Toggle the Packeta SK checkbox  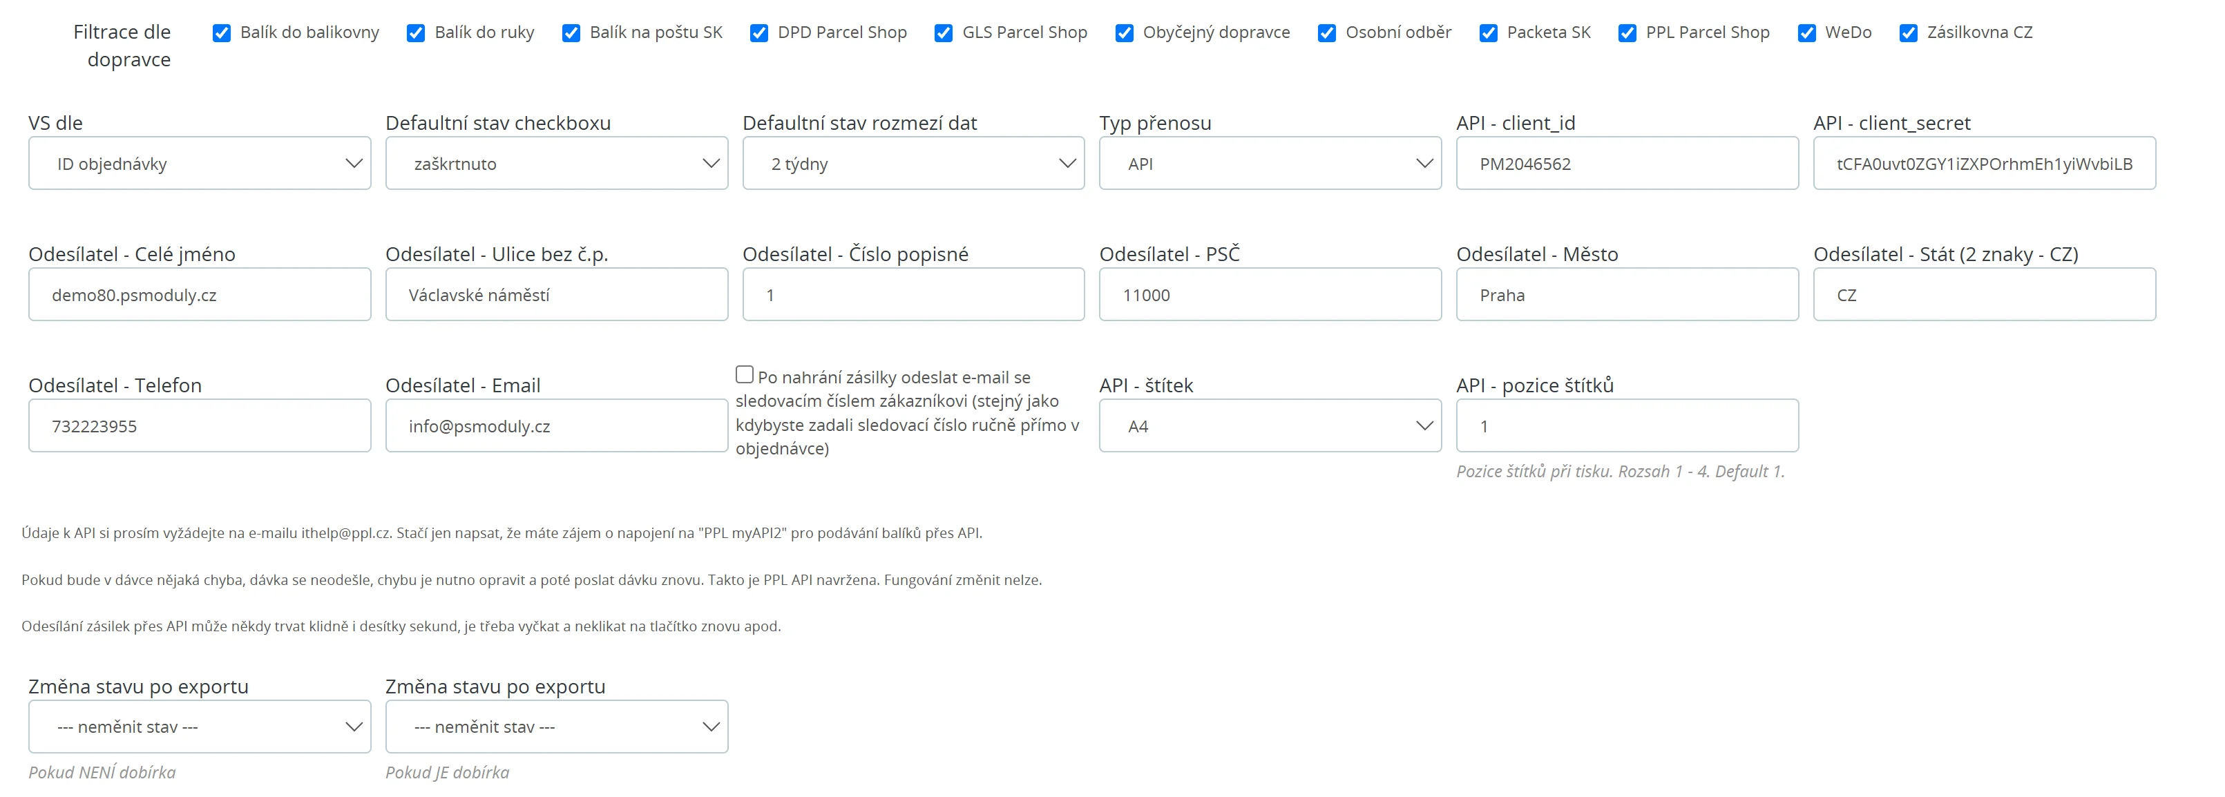tap(1488, 33)
